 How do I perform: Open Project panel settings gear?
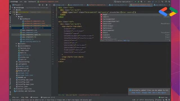point(46,5)
